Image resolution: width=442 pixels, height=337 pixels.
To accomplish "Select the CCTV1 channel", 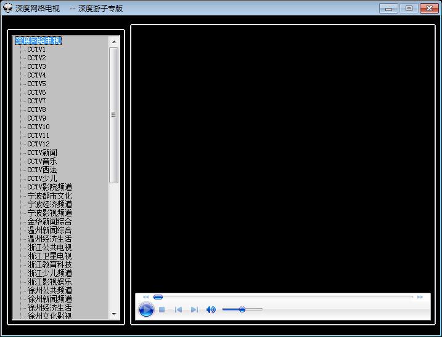I will point(36,50).
